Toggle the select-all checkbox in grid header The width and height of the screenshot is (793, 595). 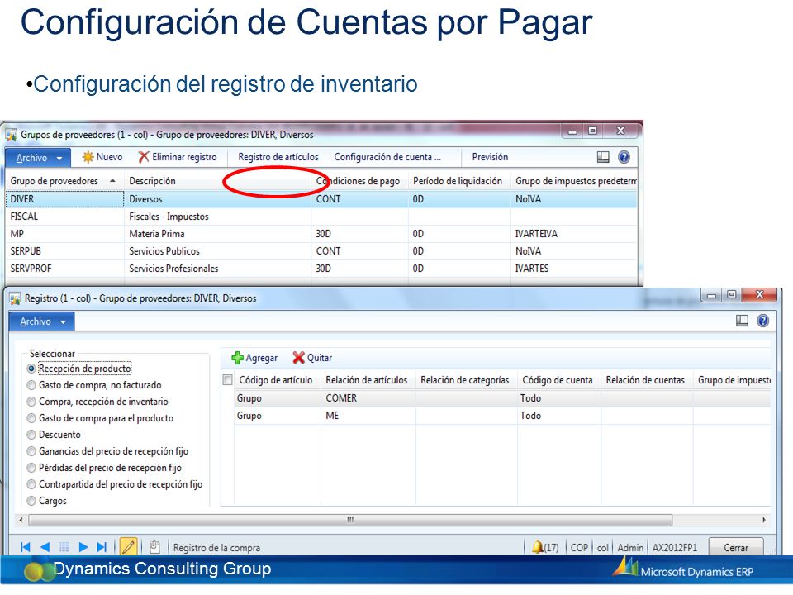(228, 380)
